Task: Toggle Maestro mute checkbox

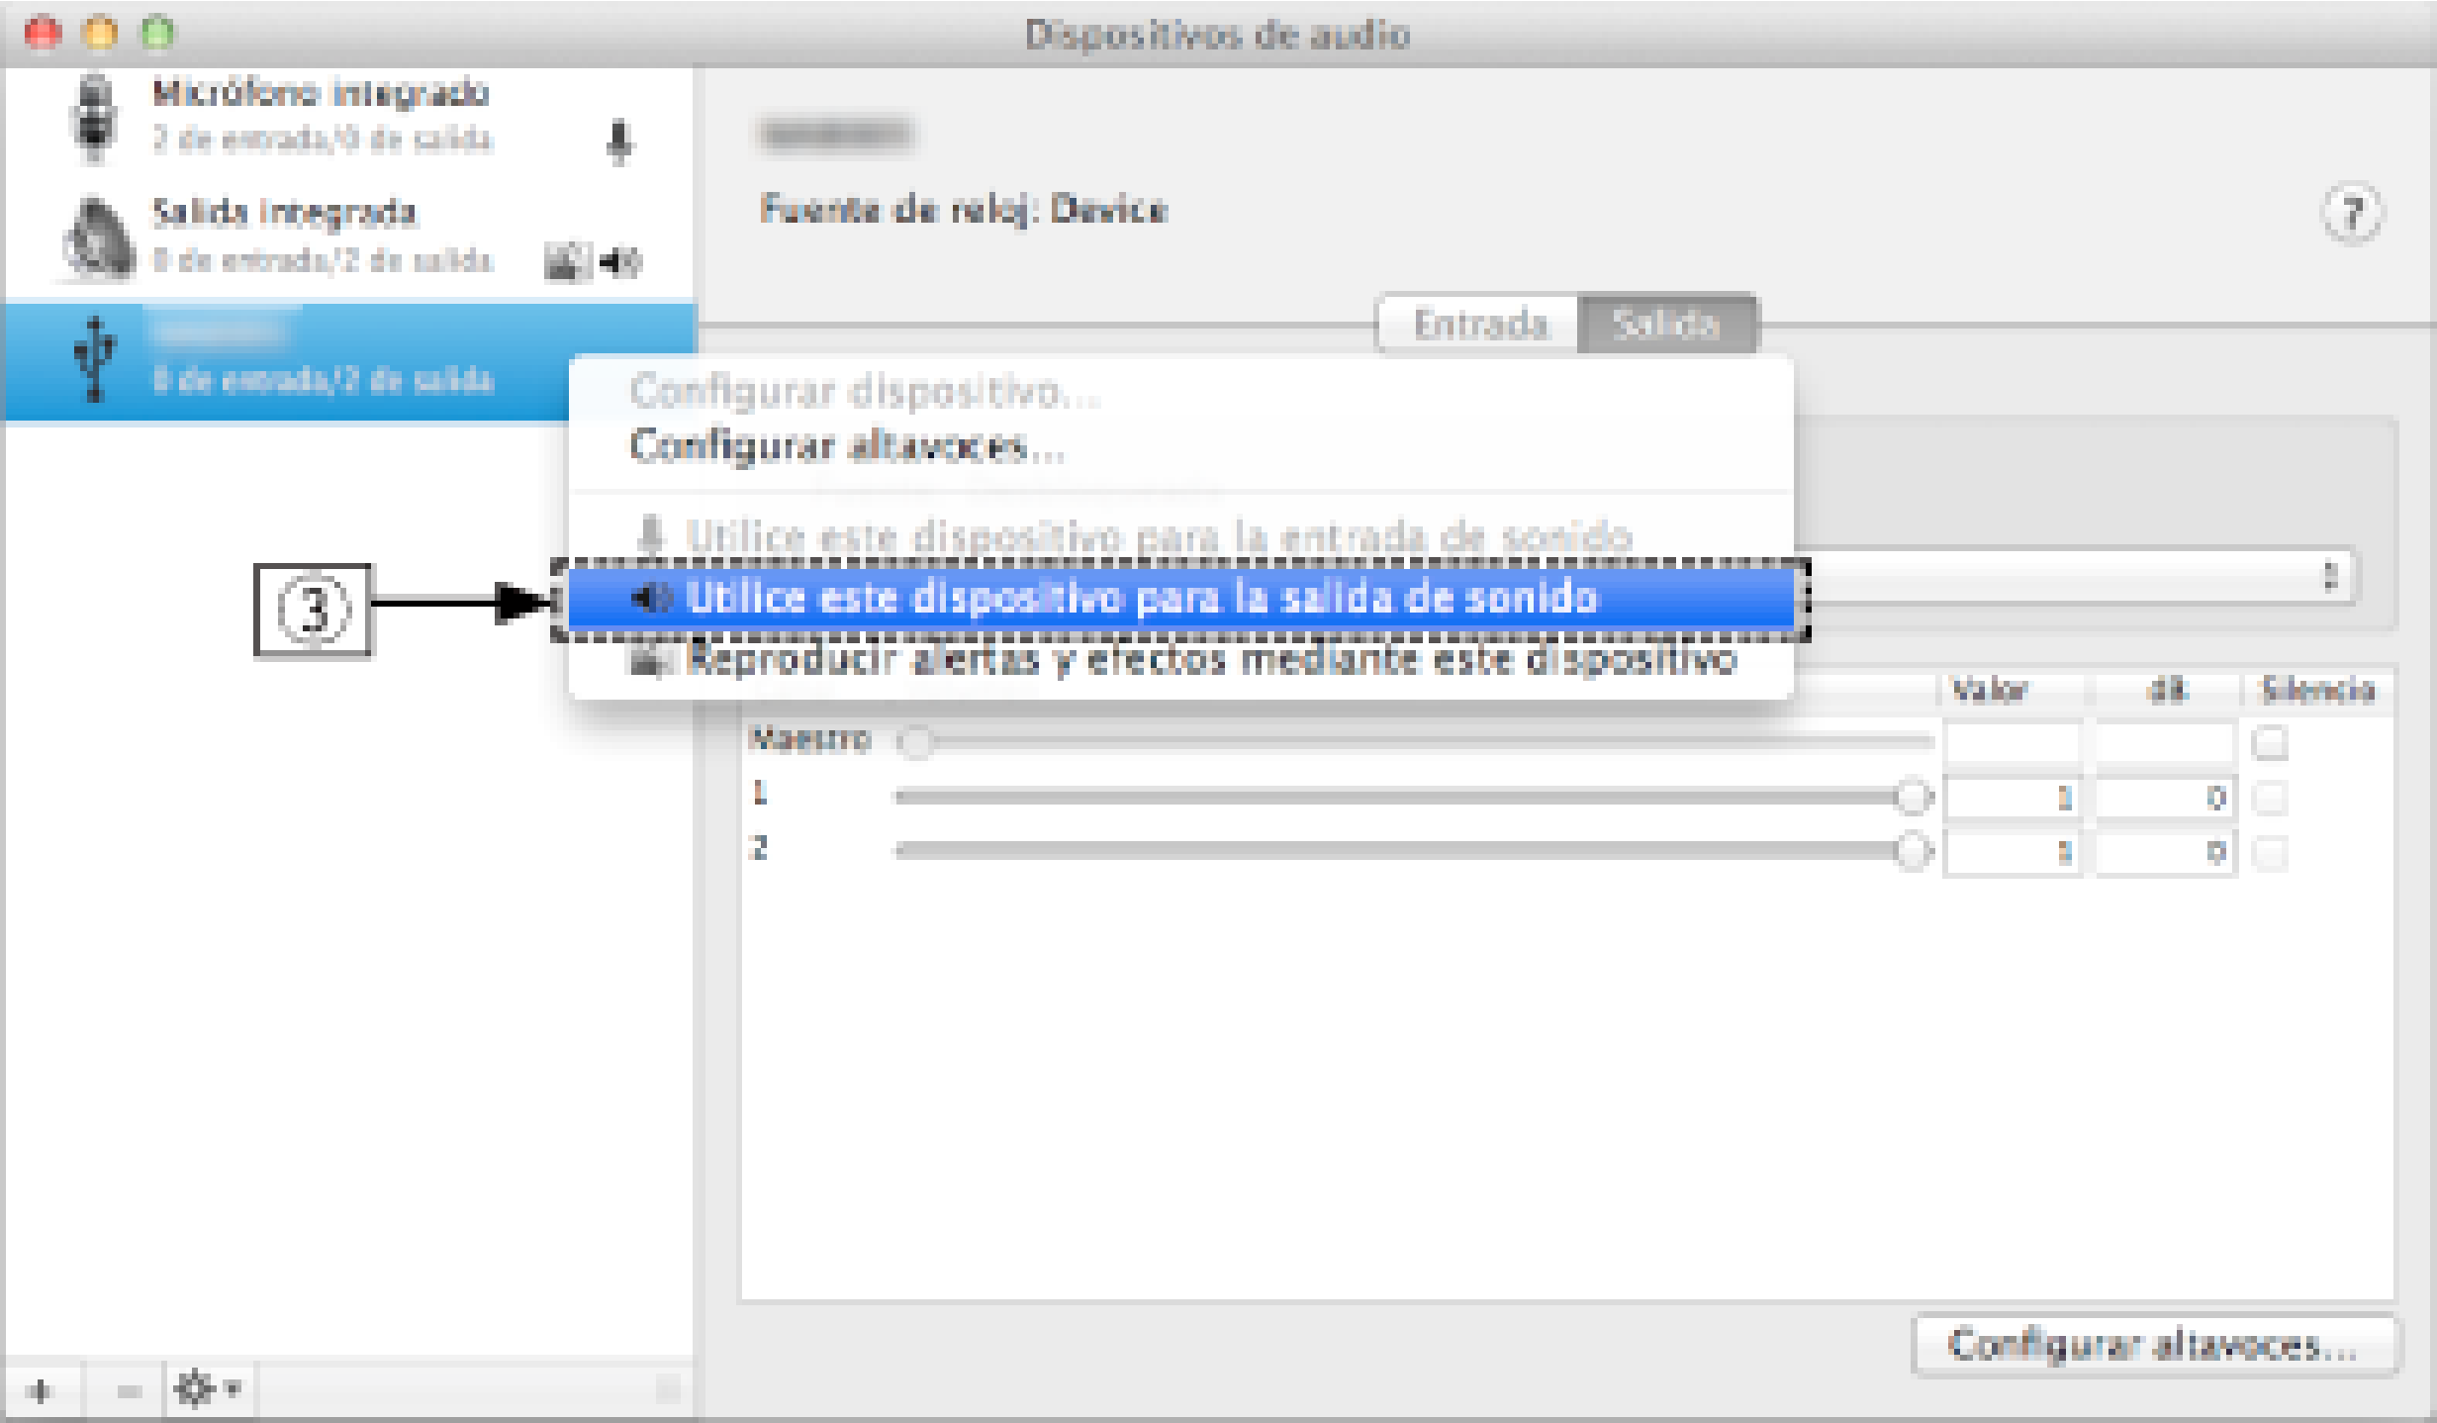Action: (2269, 742)
